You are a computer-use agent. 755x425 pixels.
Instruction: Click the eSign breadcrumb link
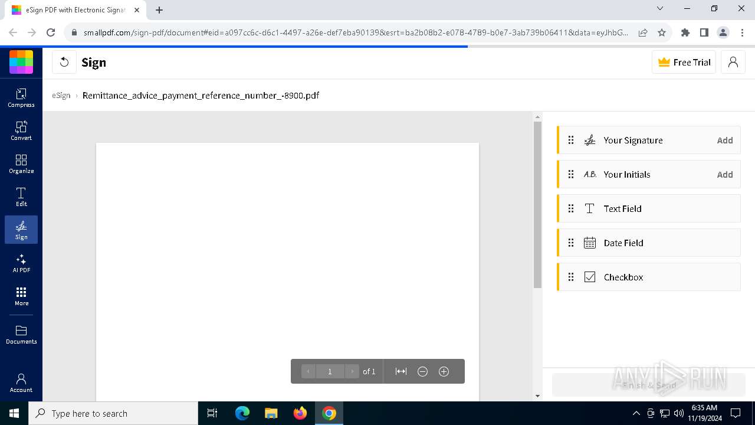pos(61,96)
